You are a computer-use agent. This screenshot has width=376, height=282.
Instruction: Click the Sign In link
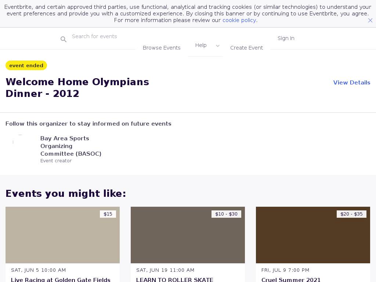(x=286, y=38)
